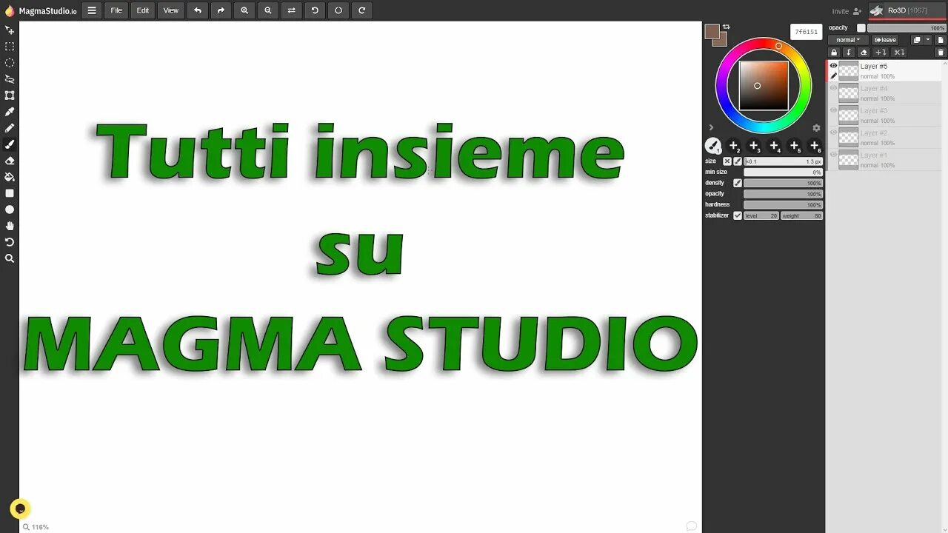Swap foreground and background colors

(x=726, y=27)
